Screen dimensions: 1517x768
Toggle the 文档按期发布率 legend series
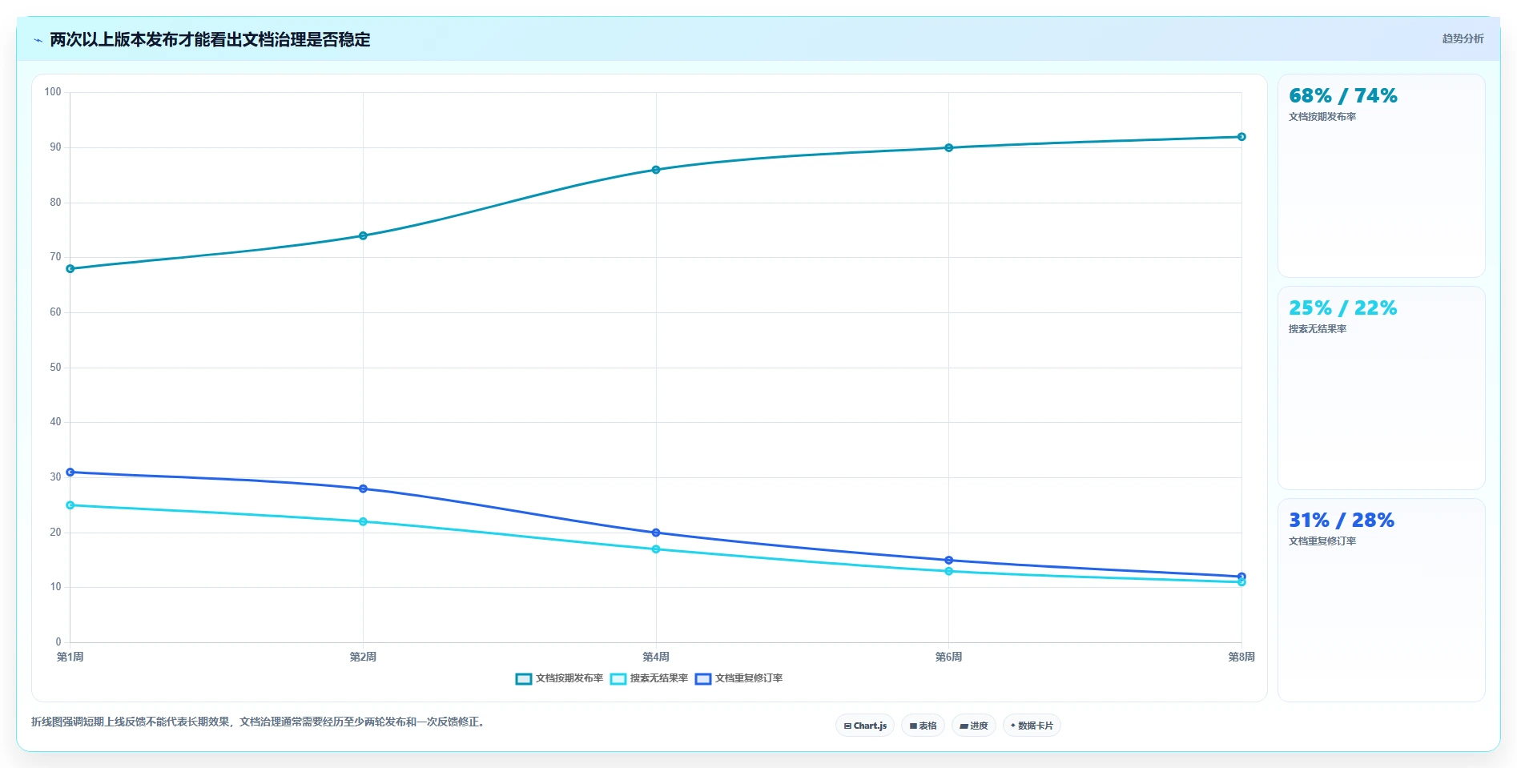coord(560,678)
